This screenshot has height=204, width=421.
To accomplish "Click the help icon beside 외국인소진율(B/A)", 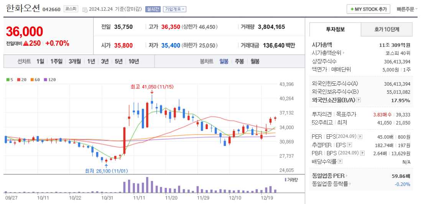I will (359, 100).
